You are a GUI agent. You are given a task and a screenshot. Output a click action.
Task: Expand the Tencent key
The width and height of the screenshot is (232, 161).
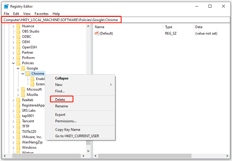[14, 121]
